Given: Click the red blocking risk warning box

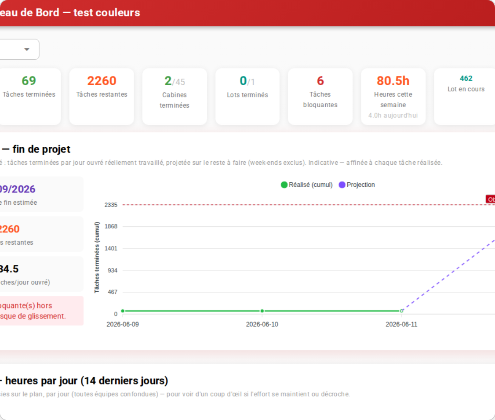Looking at the screenshot, I should pos(41,311).
